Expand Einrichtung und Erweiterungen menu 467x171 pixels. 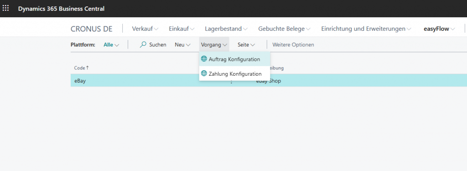click(366, 29)
